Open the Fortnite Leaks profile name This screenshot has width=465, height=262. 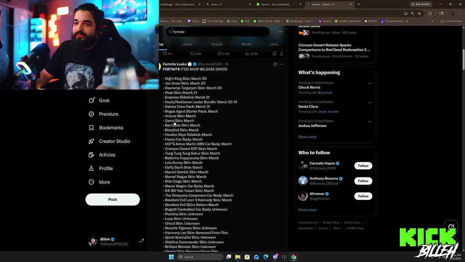click(x=174, y=64)
